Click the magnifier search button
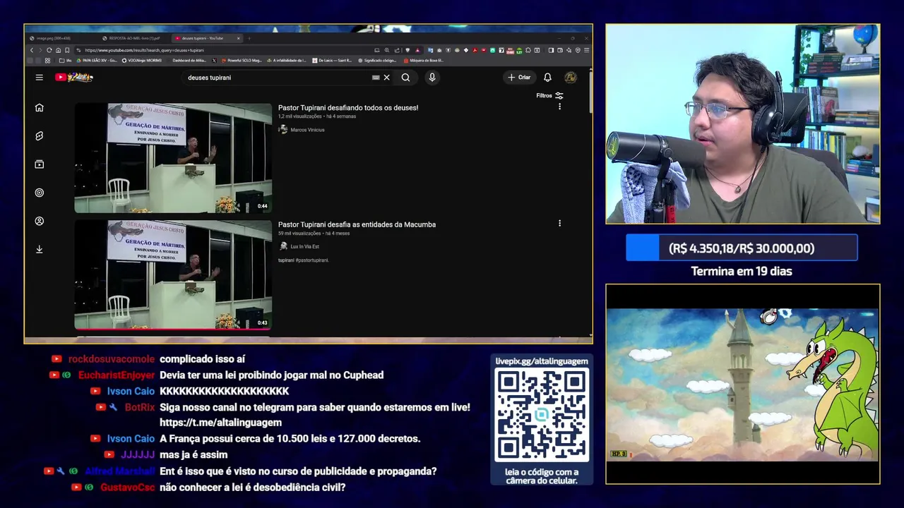Screen dimensions: 904x508 [405, 78]
